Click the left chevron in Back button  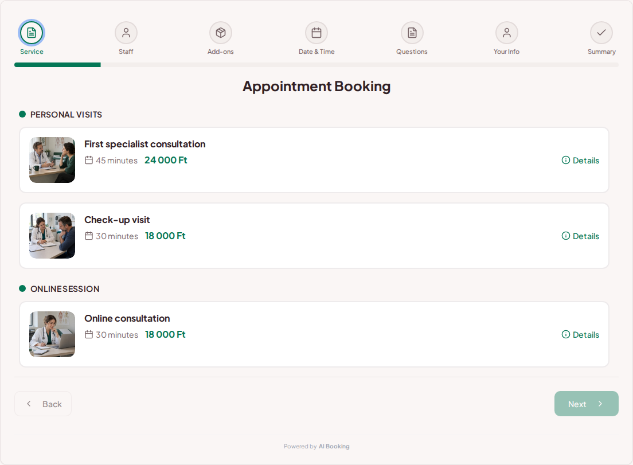[x=29, y=404]
